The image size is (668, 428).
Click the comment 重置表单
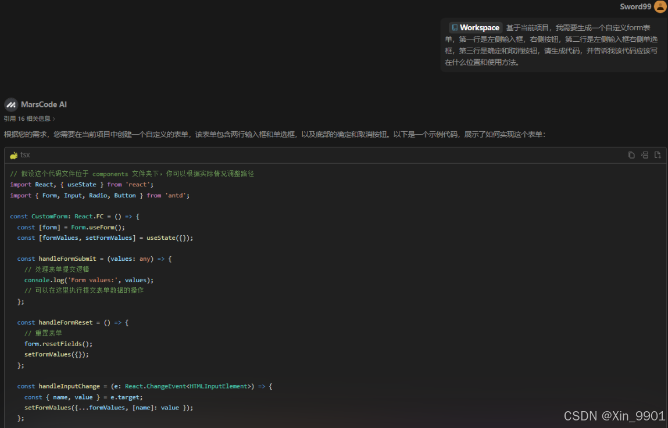43,333
